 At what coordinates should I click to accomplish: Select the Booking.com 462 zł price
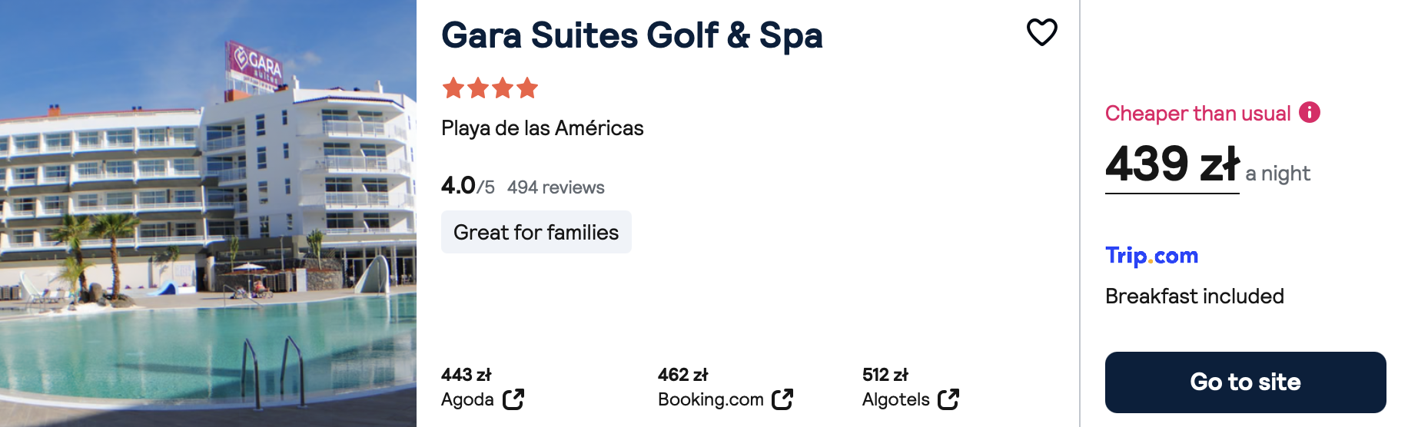tap(682, 375)
